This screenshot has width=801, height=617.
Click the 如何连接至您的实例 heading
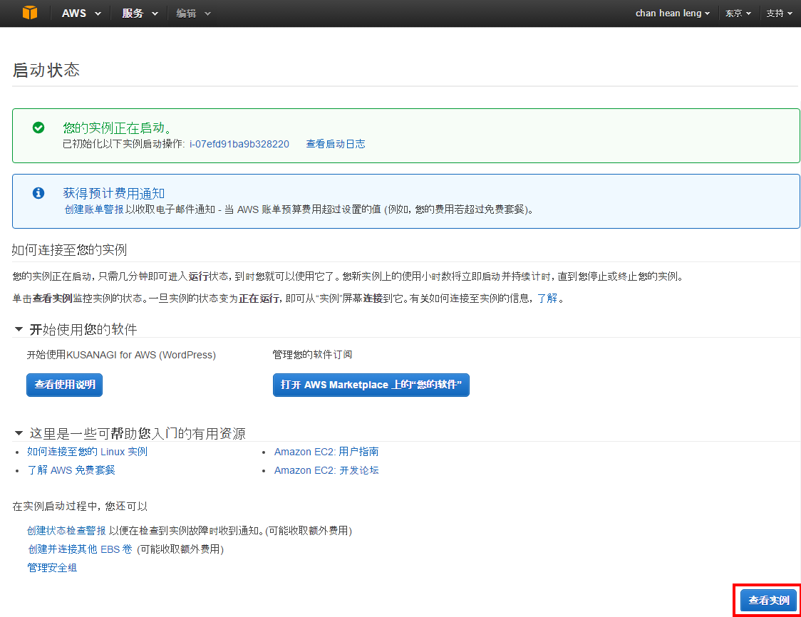[69, 250]
